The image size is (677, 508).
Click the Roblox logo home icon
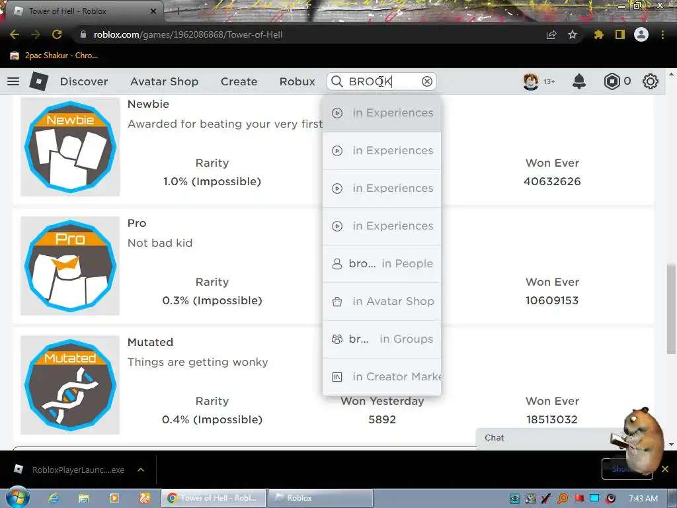tap(38, 81)
